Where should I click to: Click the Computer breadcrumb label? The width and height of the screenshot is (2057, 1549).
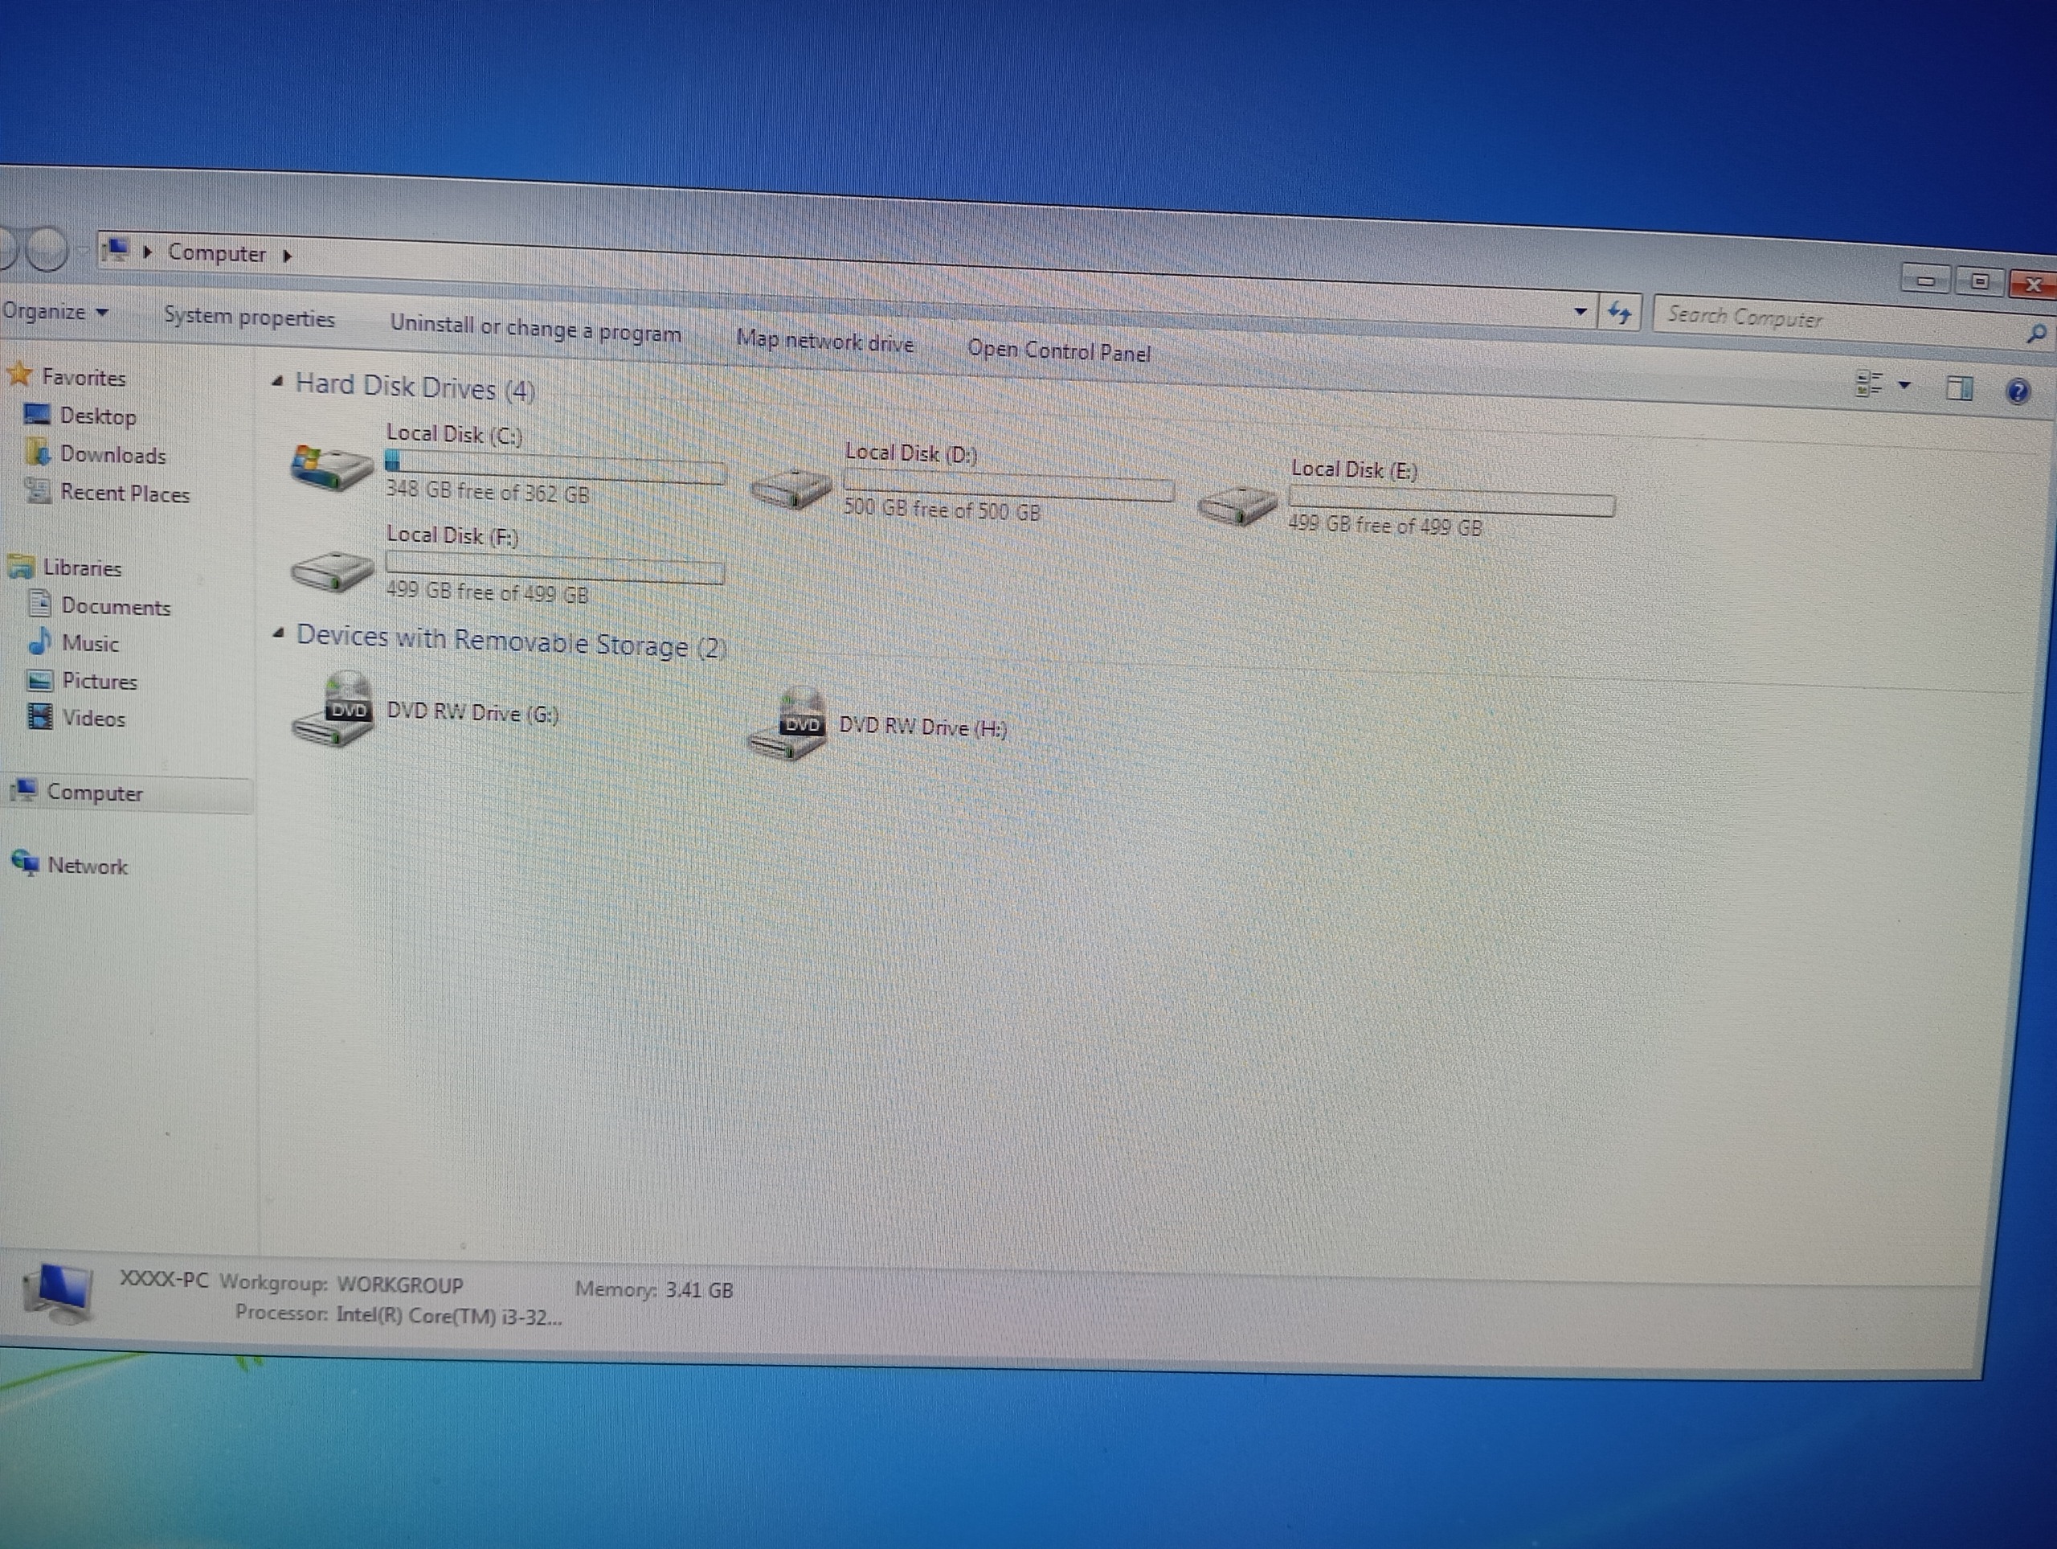click(217, 253)
